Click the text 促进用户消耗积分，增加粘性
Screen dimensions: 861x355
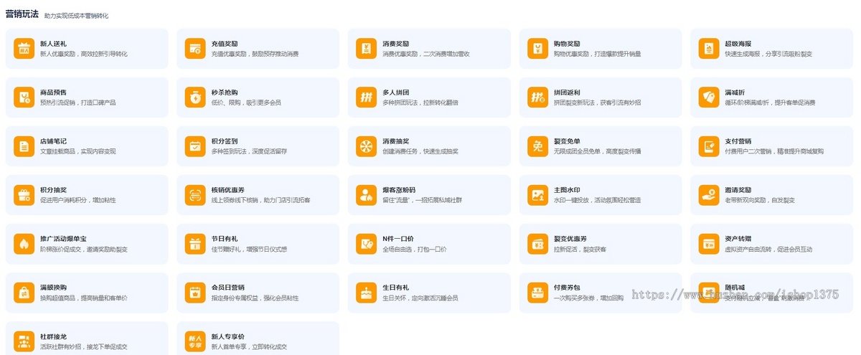77,200
